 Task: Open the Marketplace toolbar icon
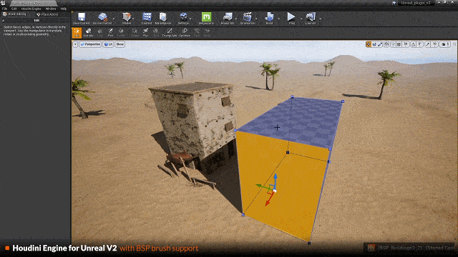(163, 19)
